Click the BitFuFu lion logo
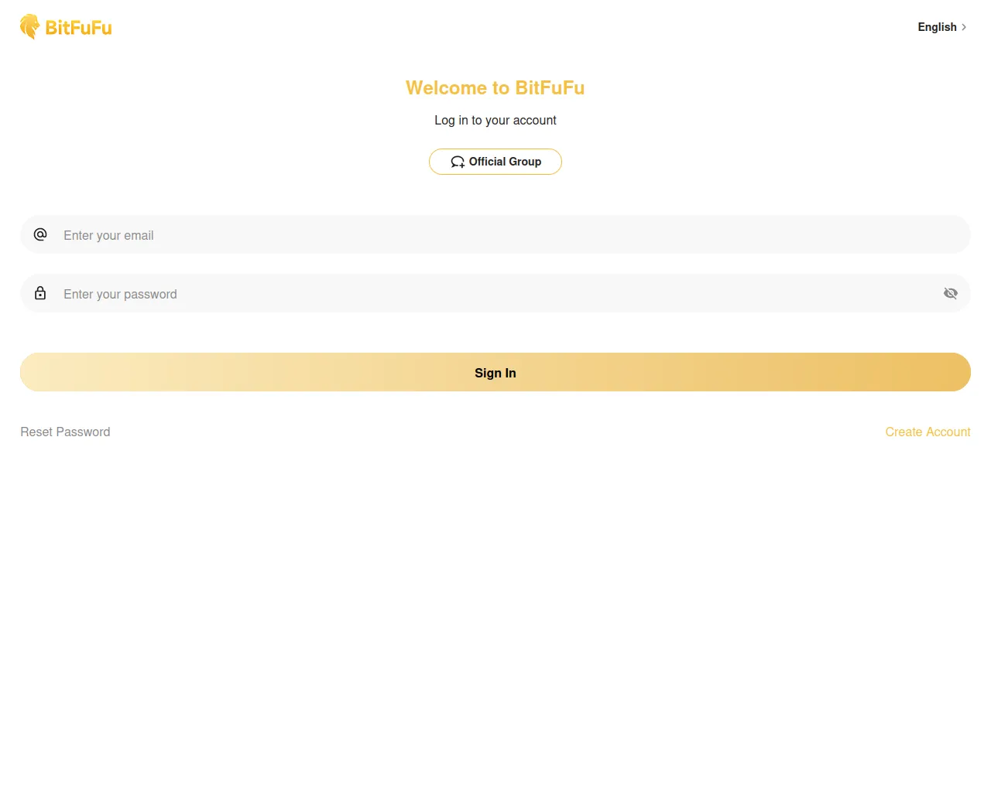991x792 pixels. pos(66,27)
